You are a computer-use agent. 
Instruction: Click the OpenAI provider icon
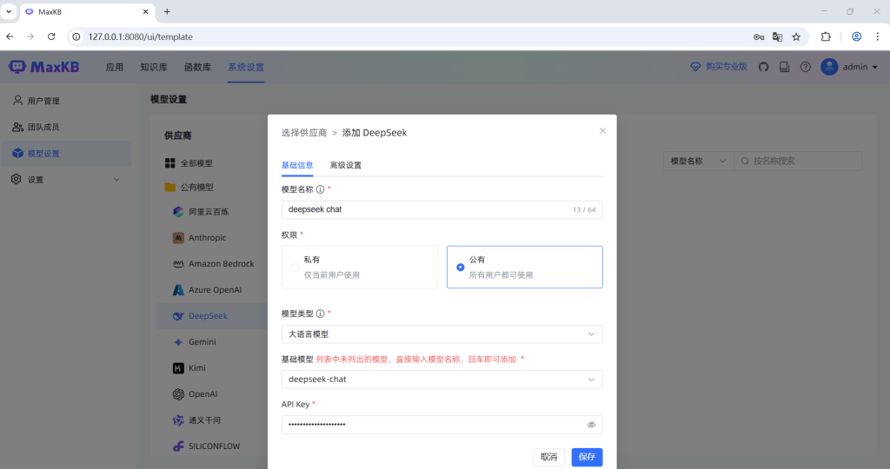[x=178, y=394]
